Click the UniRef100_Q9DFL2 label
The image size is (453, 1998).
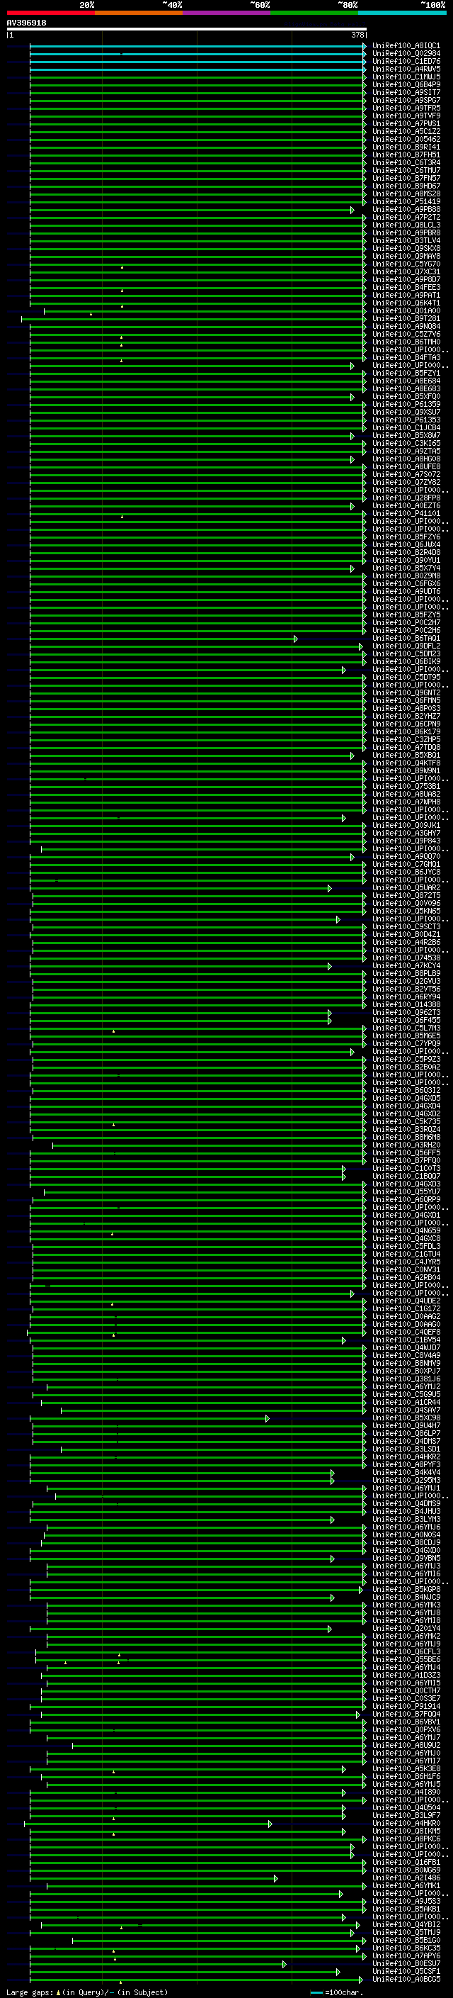(x=406, y=646)
